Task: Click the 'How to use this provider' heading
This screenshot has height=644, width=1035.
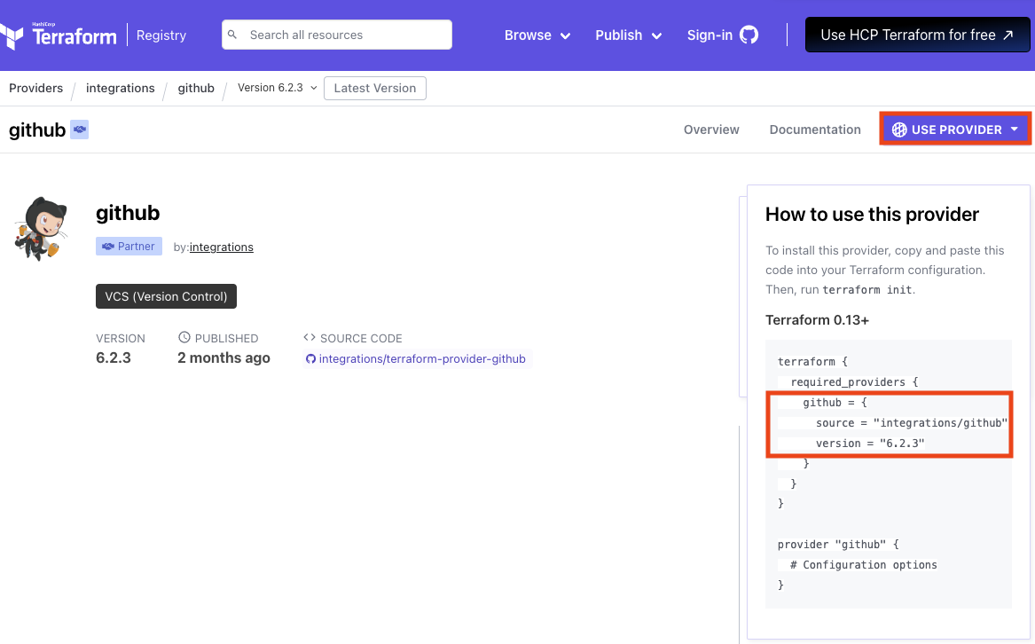Action: tap(872, 214)
